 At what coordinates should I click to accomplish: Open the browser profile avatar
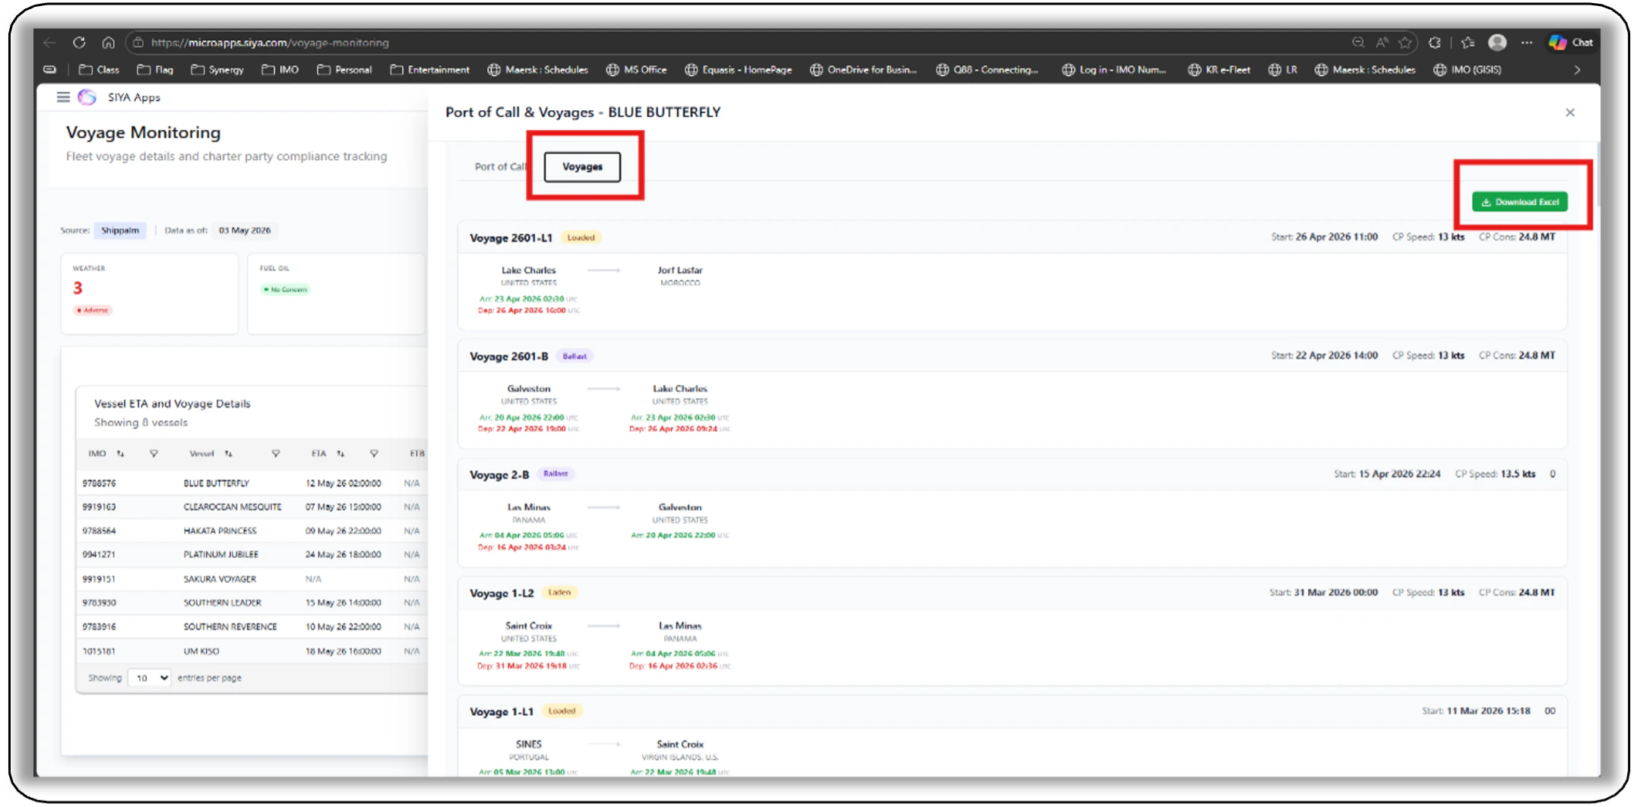click(1497, 43)
